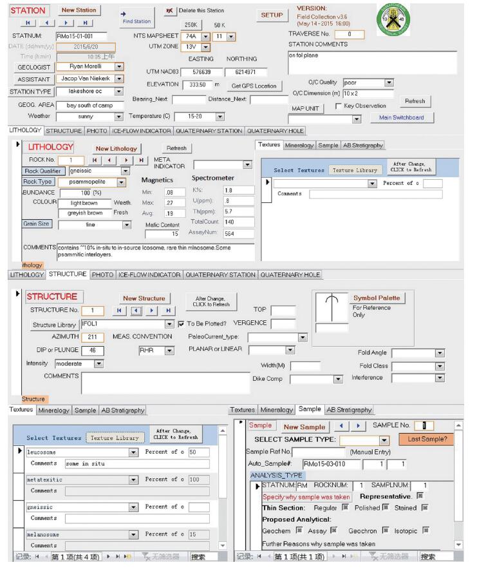477x569 pixels.
Task: Click the STATION COMMENTS text box
Action: (x=372, y=62)
